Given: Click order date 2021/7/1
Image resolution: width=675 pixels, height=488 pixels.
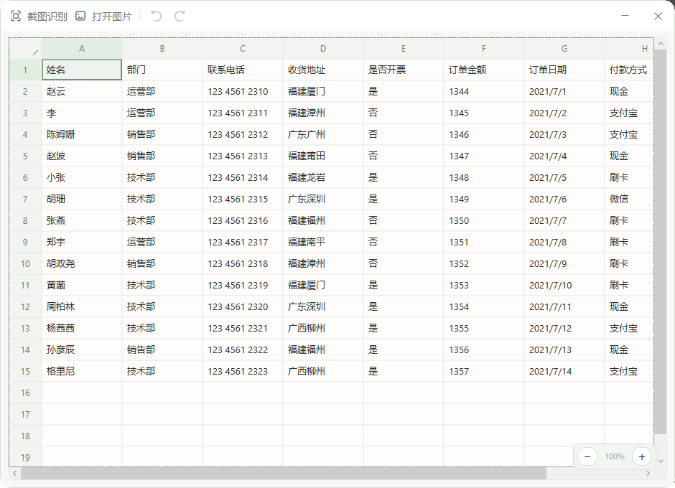Looking at the screenshot, I should click(565, 91).
